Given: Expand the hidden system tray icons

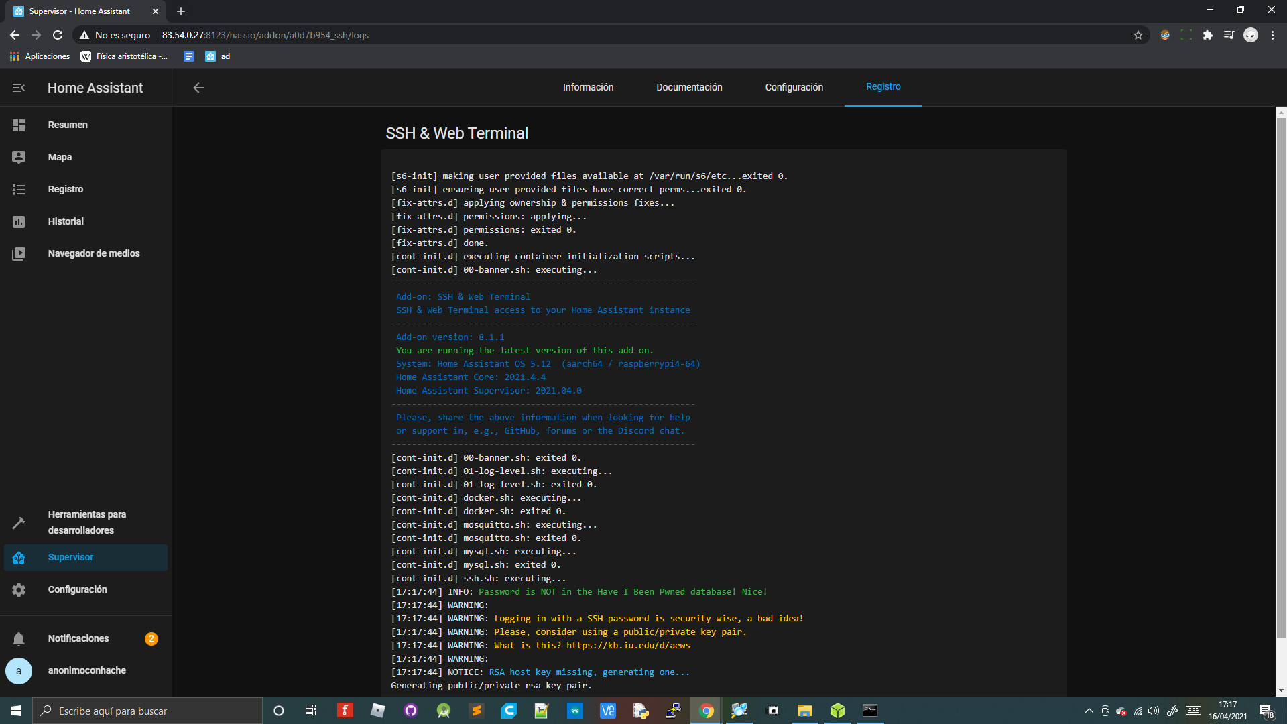Looking at the screenshot, I should (x=1089, y=711).
